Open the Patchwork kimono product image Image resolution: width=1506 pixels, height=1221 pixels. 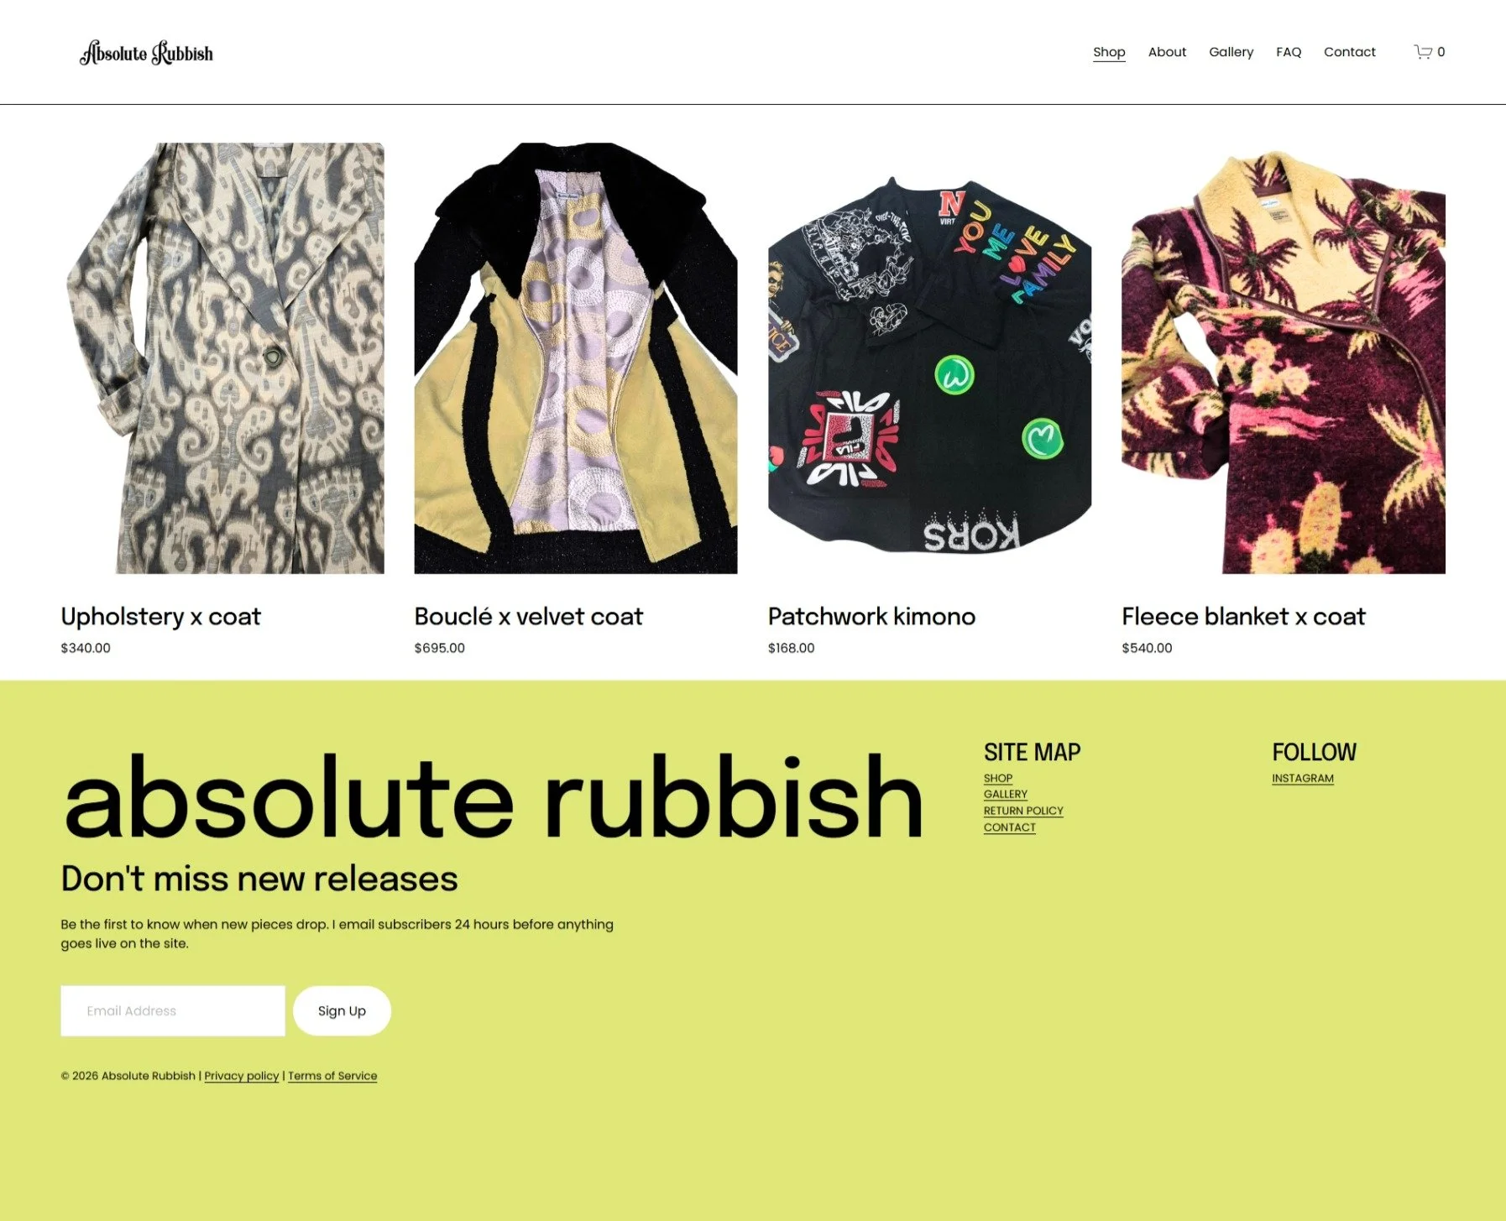[929, 358]
